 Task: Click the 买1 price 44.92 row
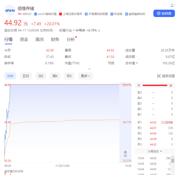pyautogui.click(x=155, y=122)
